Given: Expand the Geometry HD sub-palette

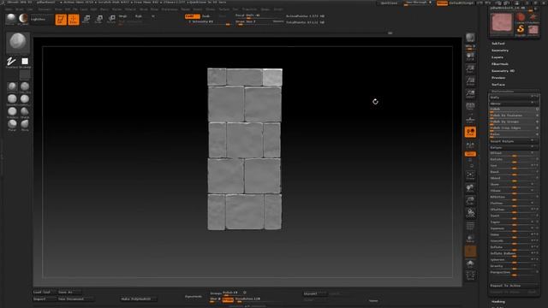Looking at the screenshot, I should tap(503, 71).
